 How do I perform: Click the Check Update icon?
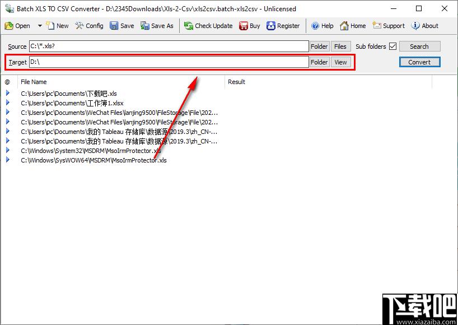click(188, 26)
